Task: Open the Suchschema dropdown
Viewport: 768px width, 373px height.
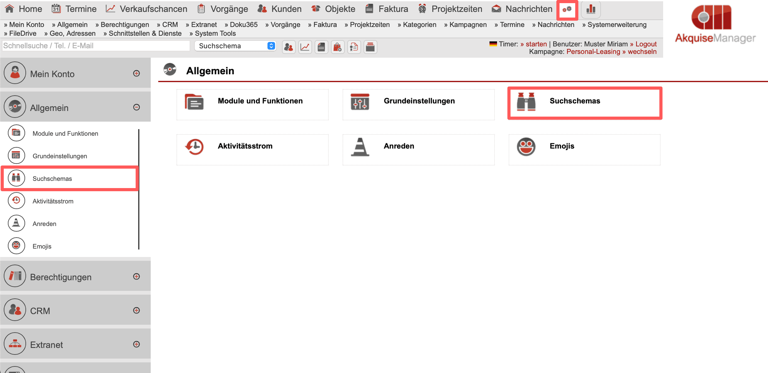Action: [235, 46]
